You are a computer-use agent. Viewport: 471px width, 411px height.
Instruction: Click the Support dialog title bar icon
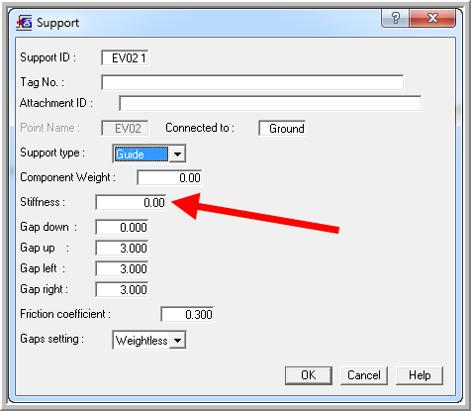24,23
